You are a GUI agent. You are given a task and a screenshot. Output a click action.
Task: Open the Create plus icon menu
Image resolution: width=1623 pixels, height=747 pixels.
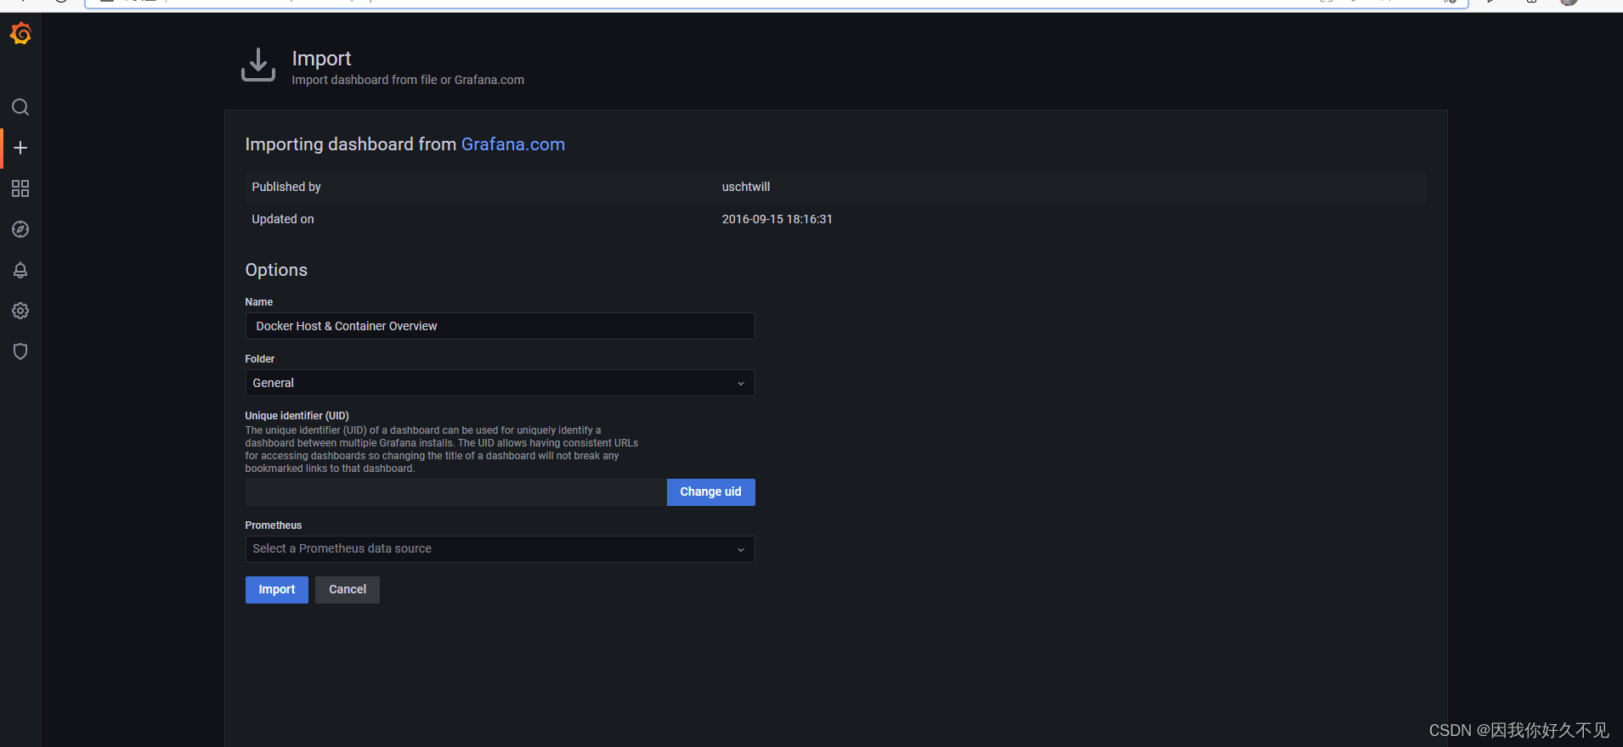(x=20, y=148)
